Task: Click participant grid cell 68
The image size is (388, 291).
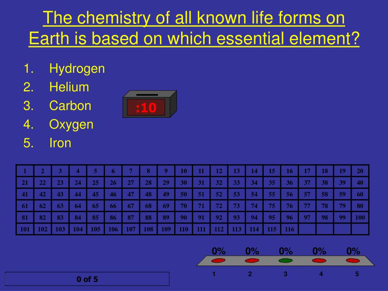Action: pyautogui.click(x=148, y=206)
